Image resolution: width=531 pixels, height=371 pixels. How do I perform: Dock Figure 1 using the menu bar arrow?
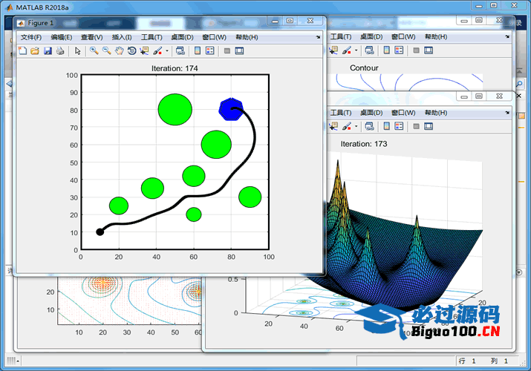(318, 37)
